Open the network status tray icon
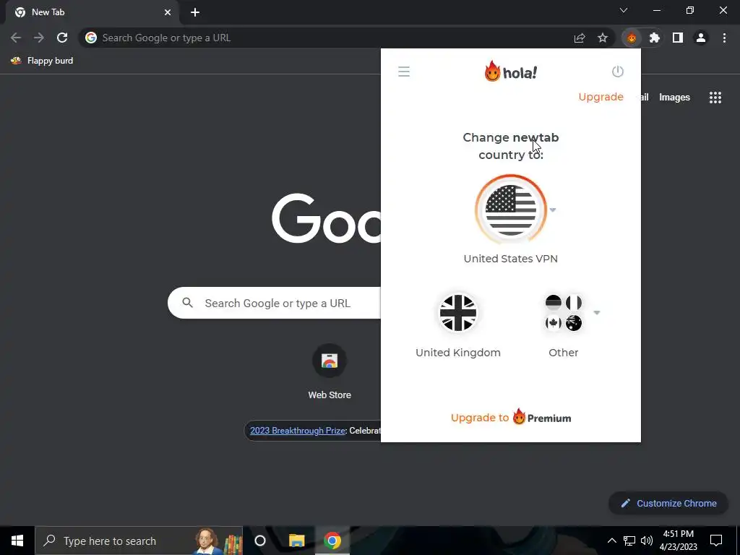The image size is (740, 555). pos(629,541)
